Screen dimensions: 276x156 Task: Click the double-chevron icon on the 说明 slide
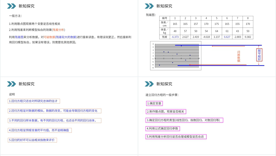(x=12, y=84)
